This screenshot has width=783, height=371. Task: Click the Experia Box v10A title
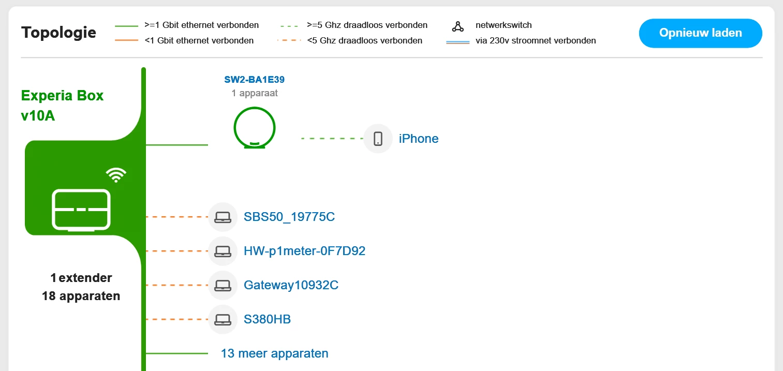pos(62,106)
